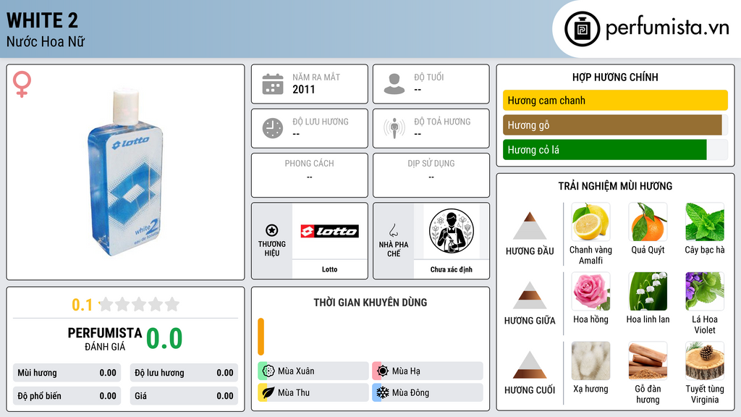Click the nose icon above Nhà pha chế
This screenshot has width=741, height=417.
point(393,230)
